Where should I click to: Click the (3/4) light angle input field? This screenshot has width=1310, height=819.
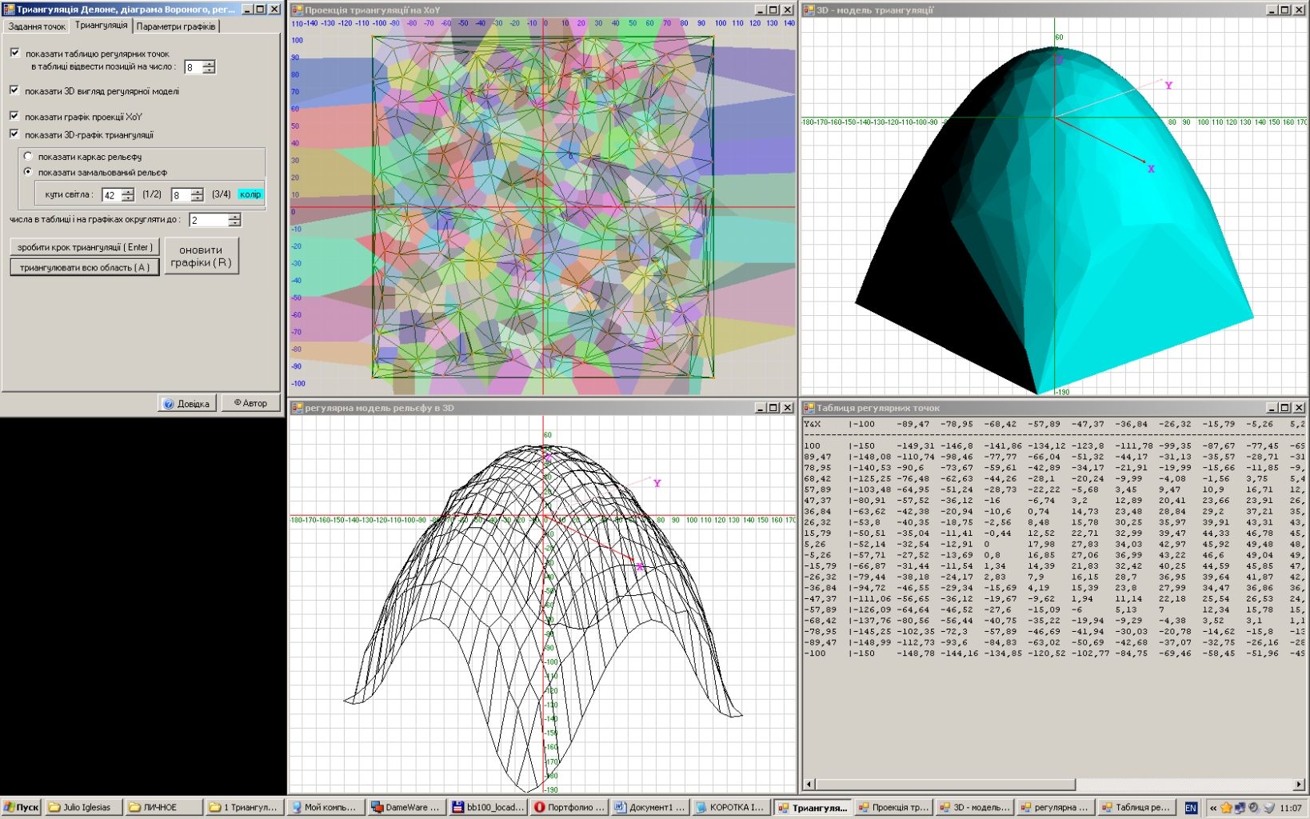tap(182, 195)
